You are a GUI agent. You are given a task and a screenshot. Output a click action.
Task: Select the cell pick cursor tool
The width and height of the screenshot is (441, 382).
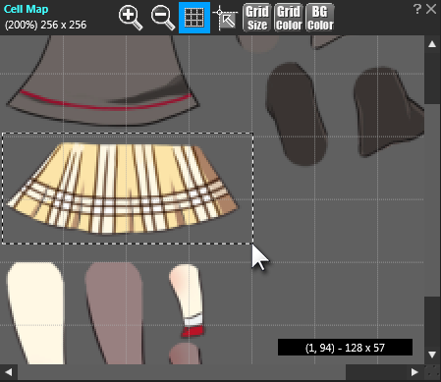225,19
